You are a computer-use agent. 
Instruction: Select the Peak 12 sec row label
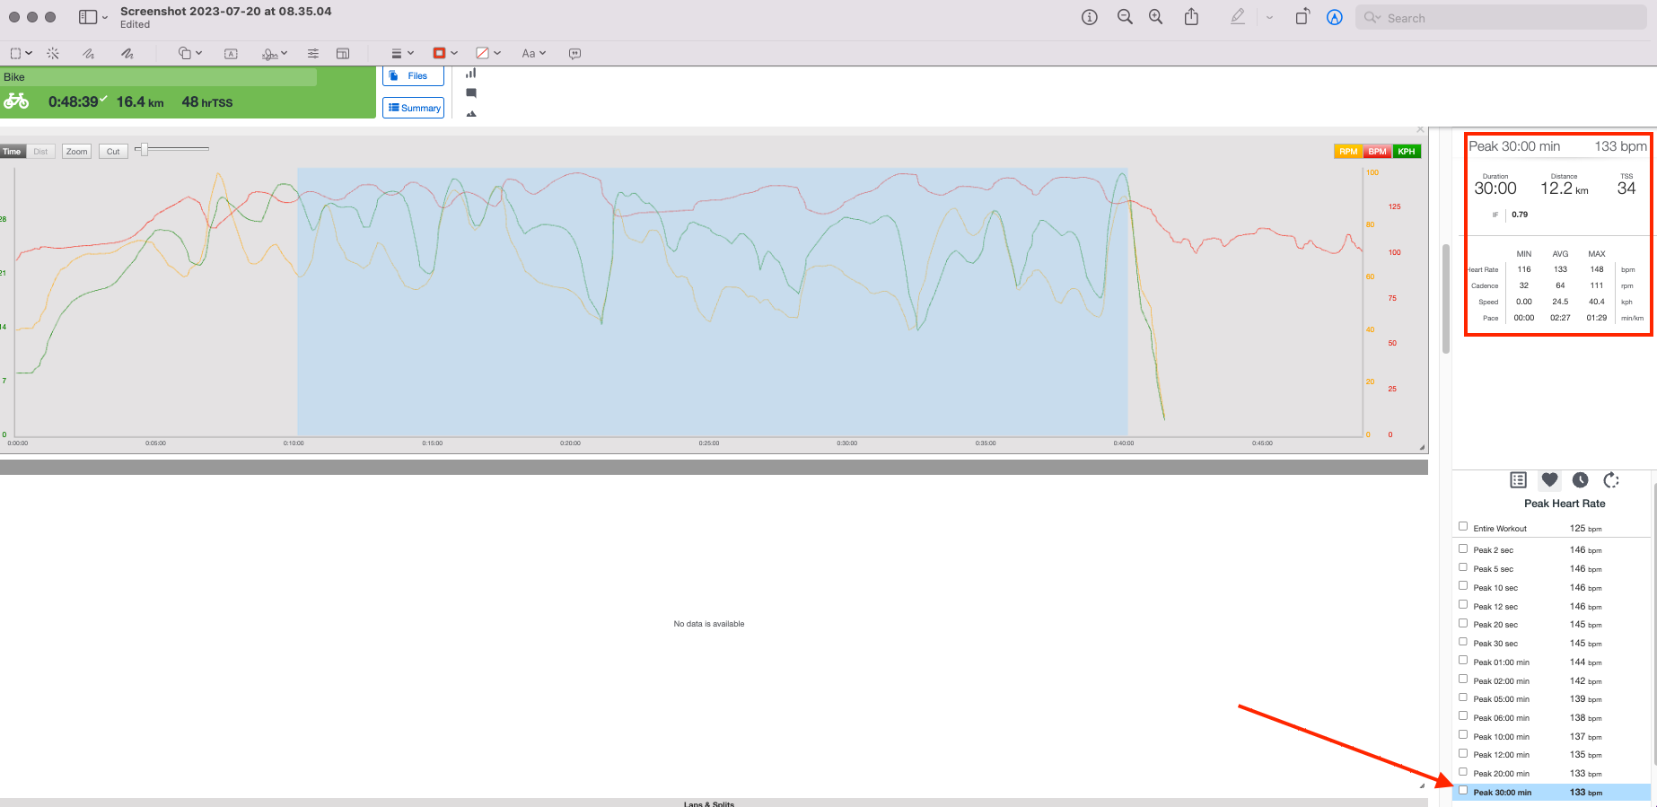pyautogui.click(x=1495, y=607)
